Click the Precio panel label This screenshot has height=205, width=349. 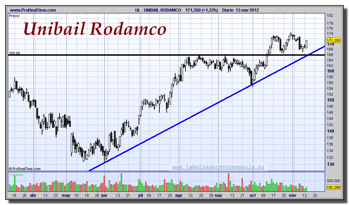pyautogui.click(x=14, y=16)
